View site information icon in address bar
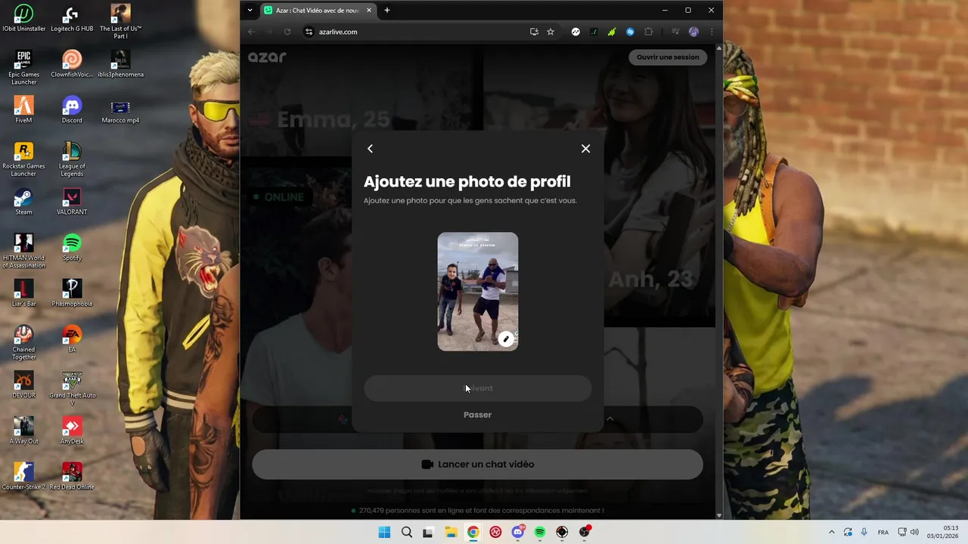The image size is (968, 544). pos(309,32)
